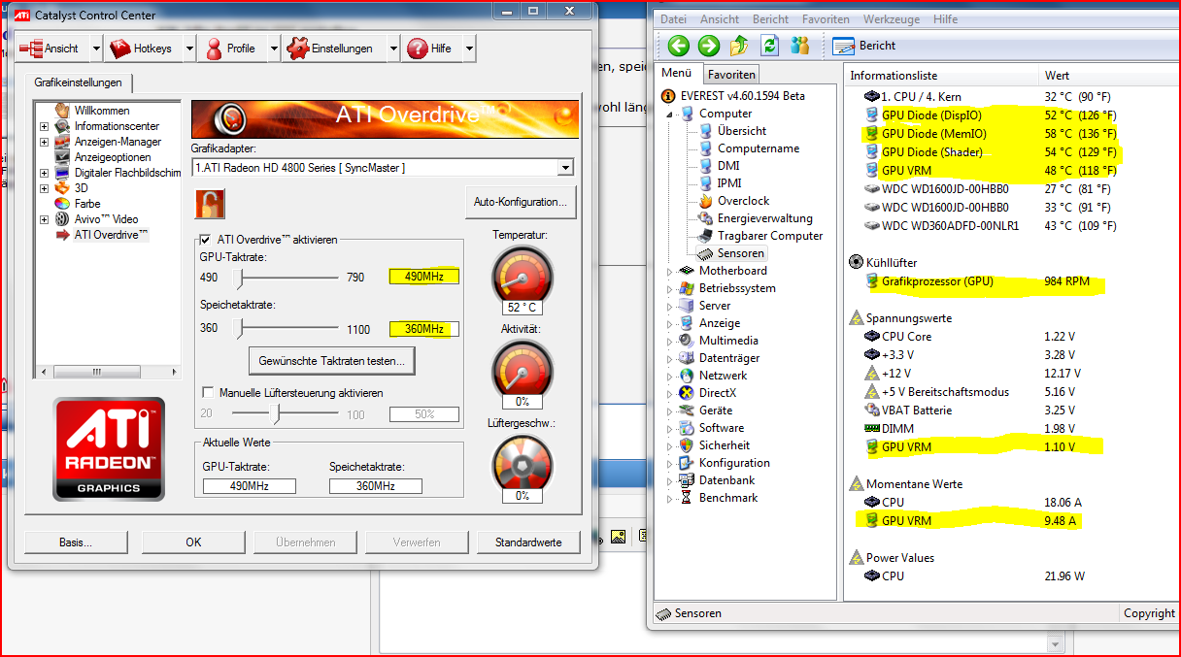Click the Speichertaktrate slider handle

coord(240,329)
